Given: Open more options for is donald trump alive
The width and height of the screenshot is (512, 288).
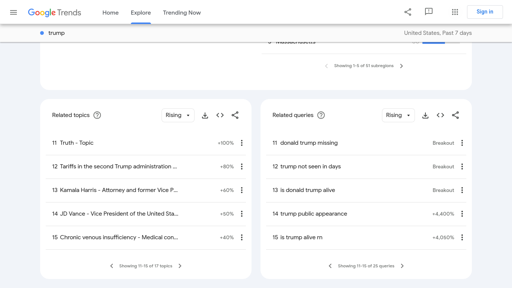Looking at the screenshot, I should click(x=462, y=190).
